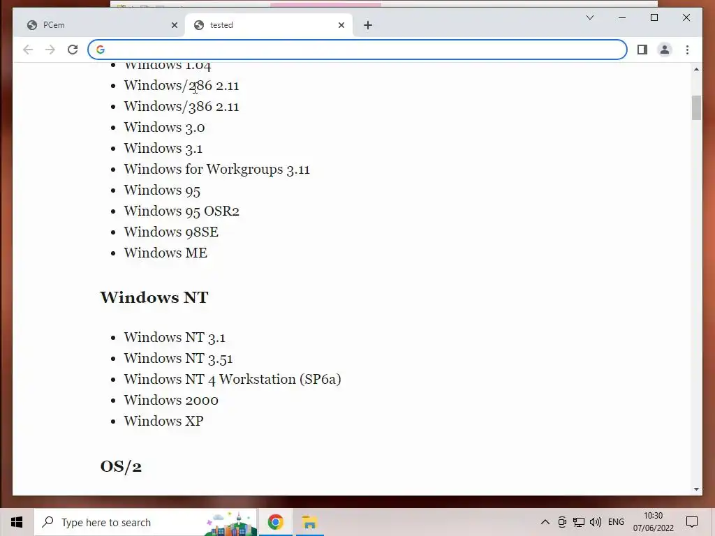
Task: Click the 'Windows 3.0' list item
Action: pos(164,128)
